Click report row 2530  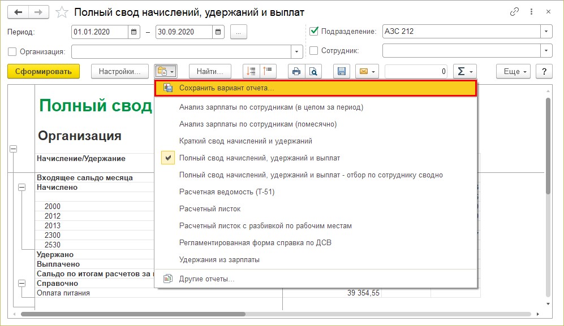(53, 245)
